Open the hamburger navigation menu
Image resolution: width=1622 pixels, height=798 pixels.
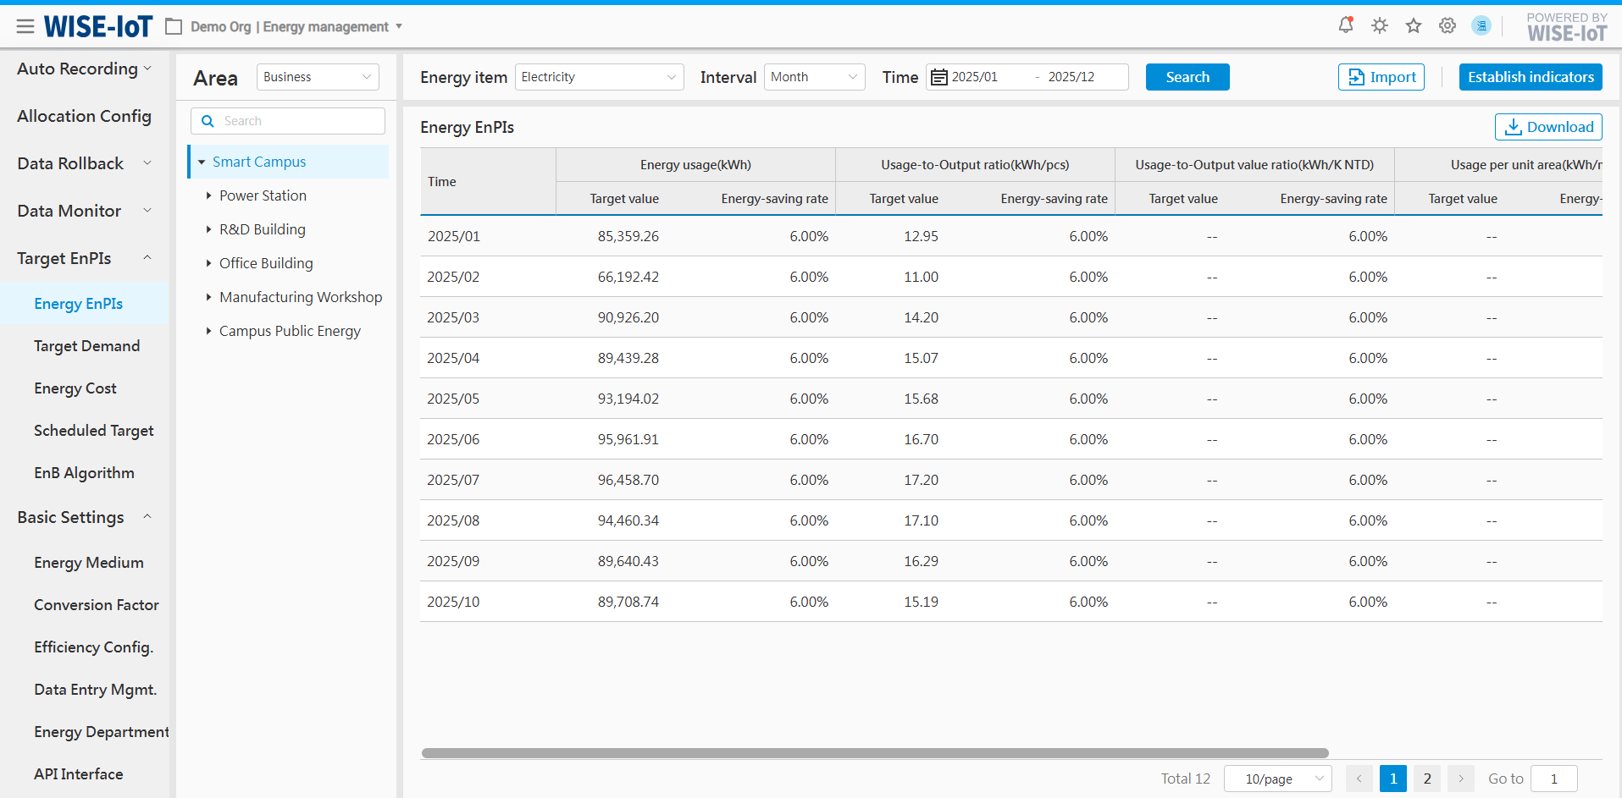25,27
